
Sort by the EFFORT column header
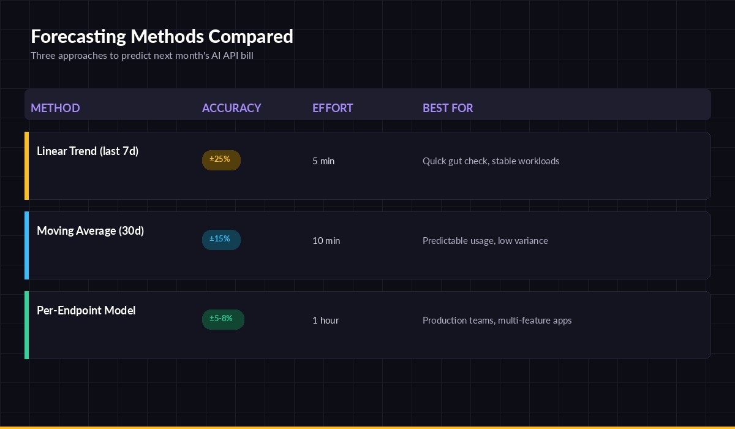[x=333, y=108]
